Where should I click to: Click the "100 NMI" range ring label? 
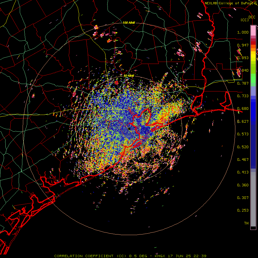pos(129,23)
